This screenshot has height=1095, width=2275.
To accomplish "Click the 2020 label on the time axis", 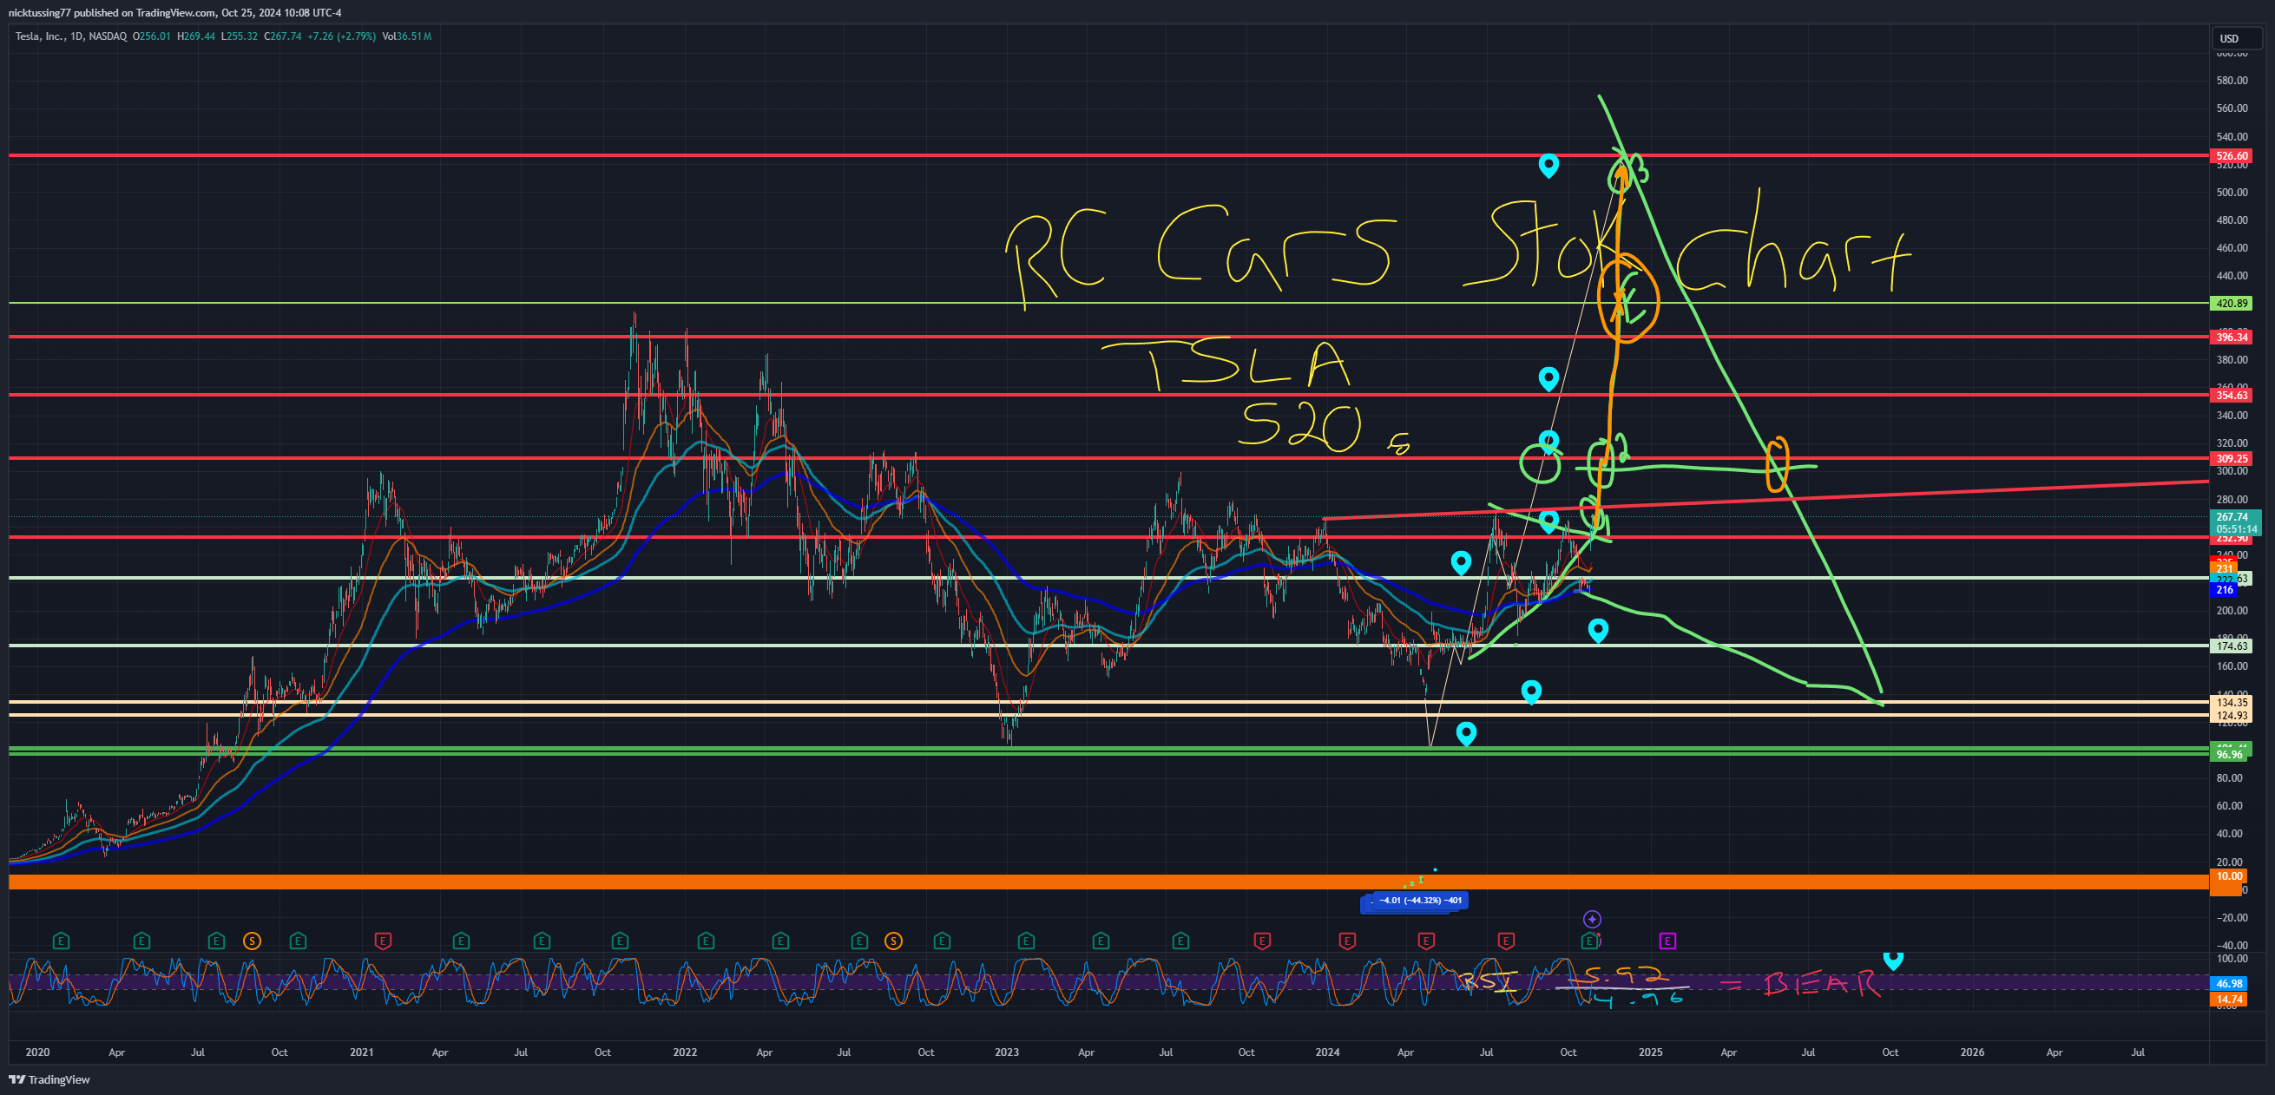I will [x=38, y=1052].
